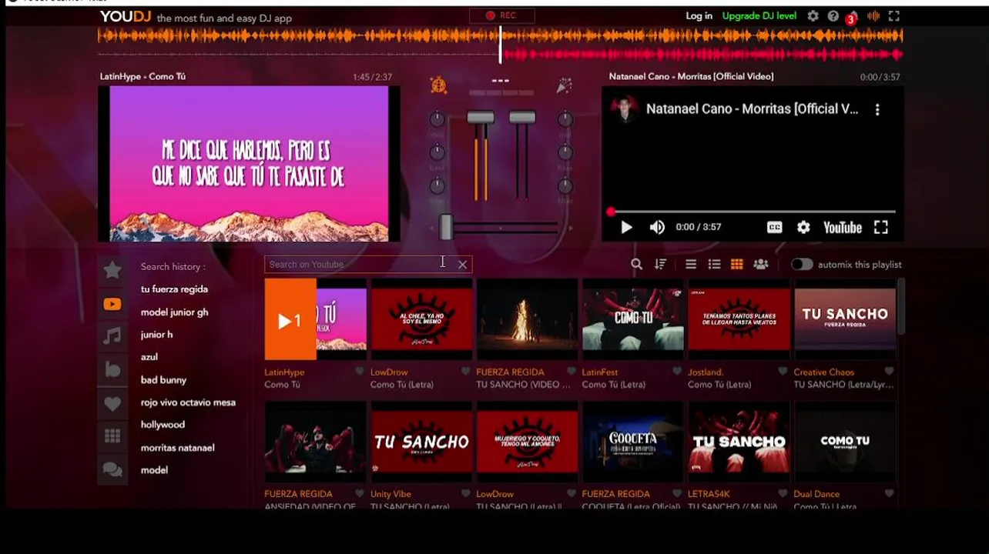
Task: Click the orange disco ball sync icon
Action: click(438, 85)
